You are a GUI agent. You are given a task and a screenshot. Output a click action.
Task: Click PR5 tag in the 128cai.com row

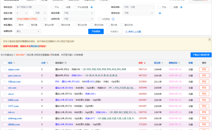point(57,82)
